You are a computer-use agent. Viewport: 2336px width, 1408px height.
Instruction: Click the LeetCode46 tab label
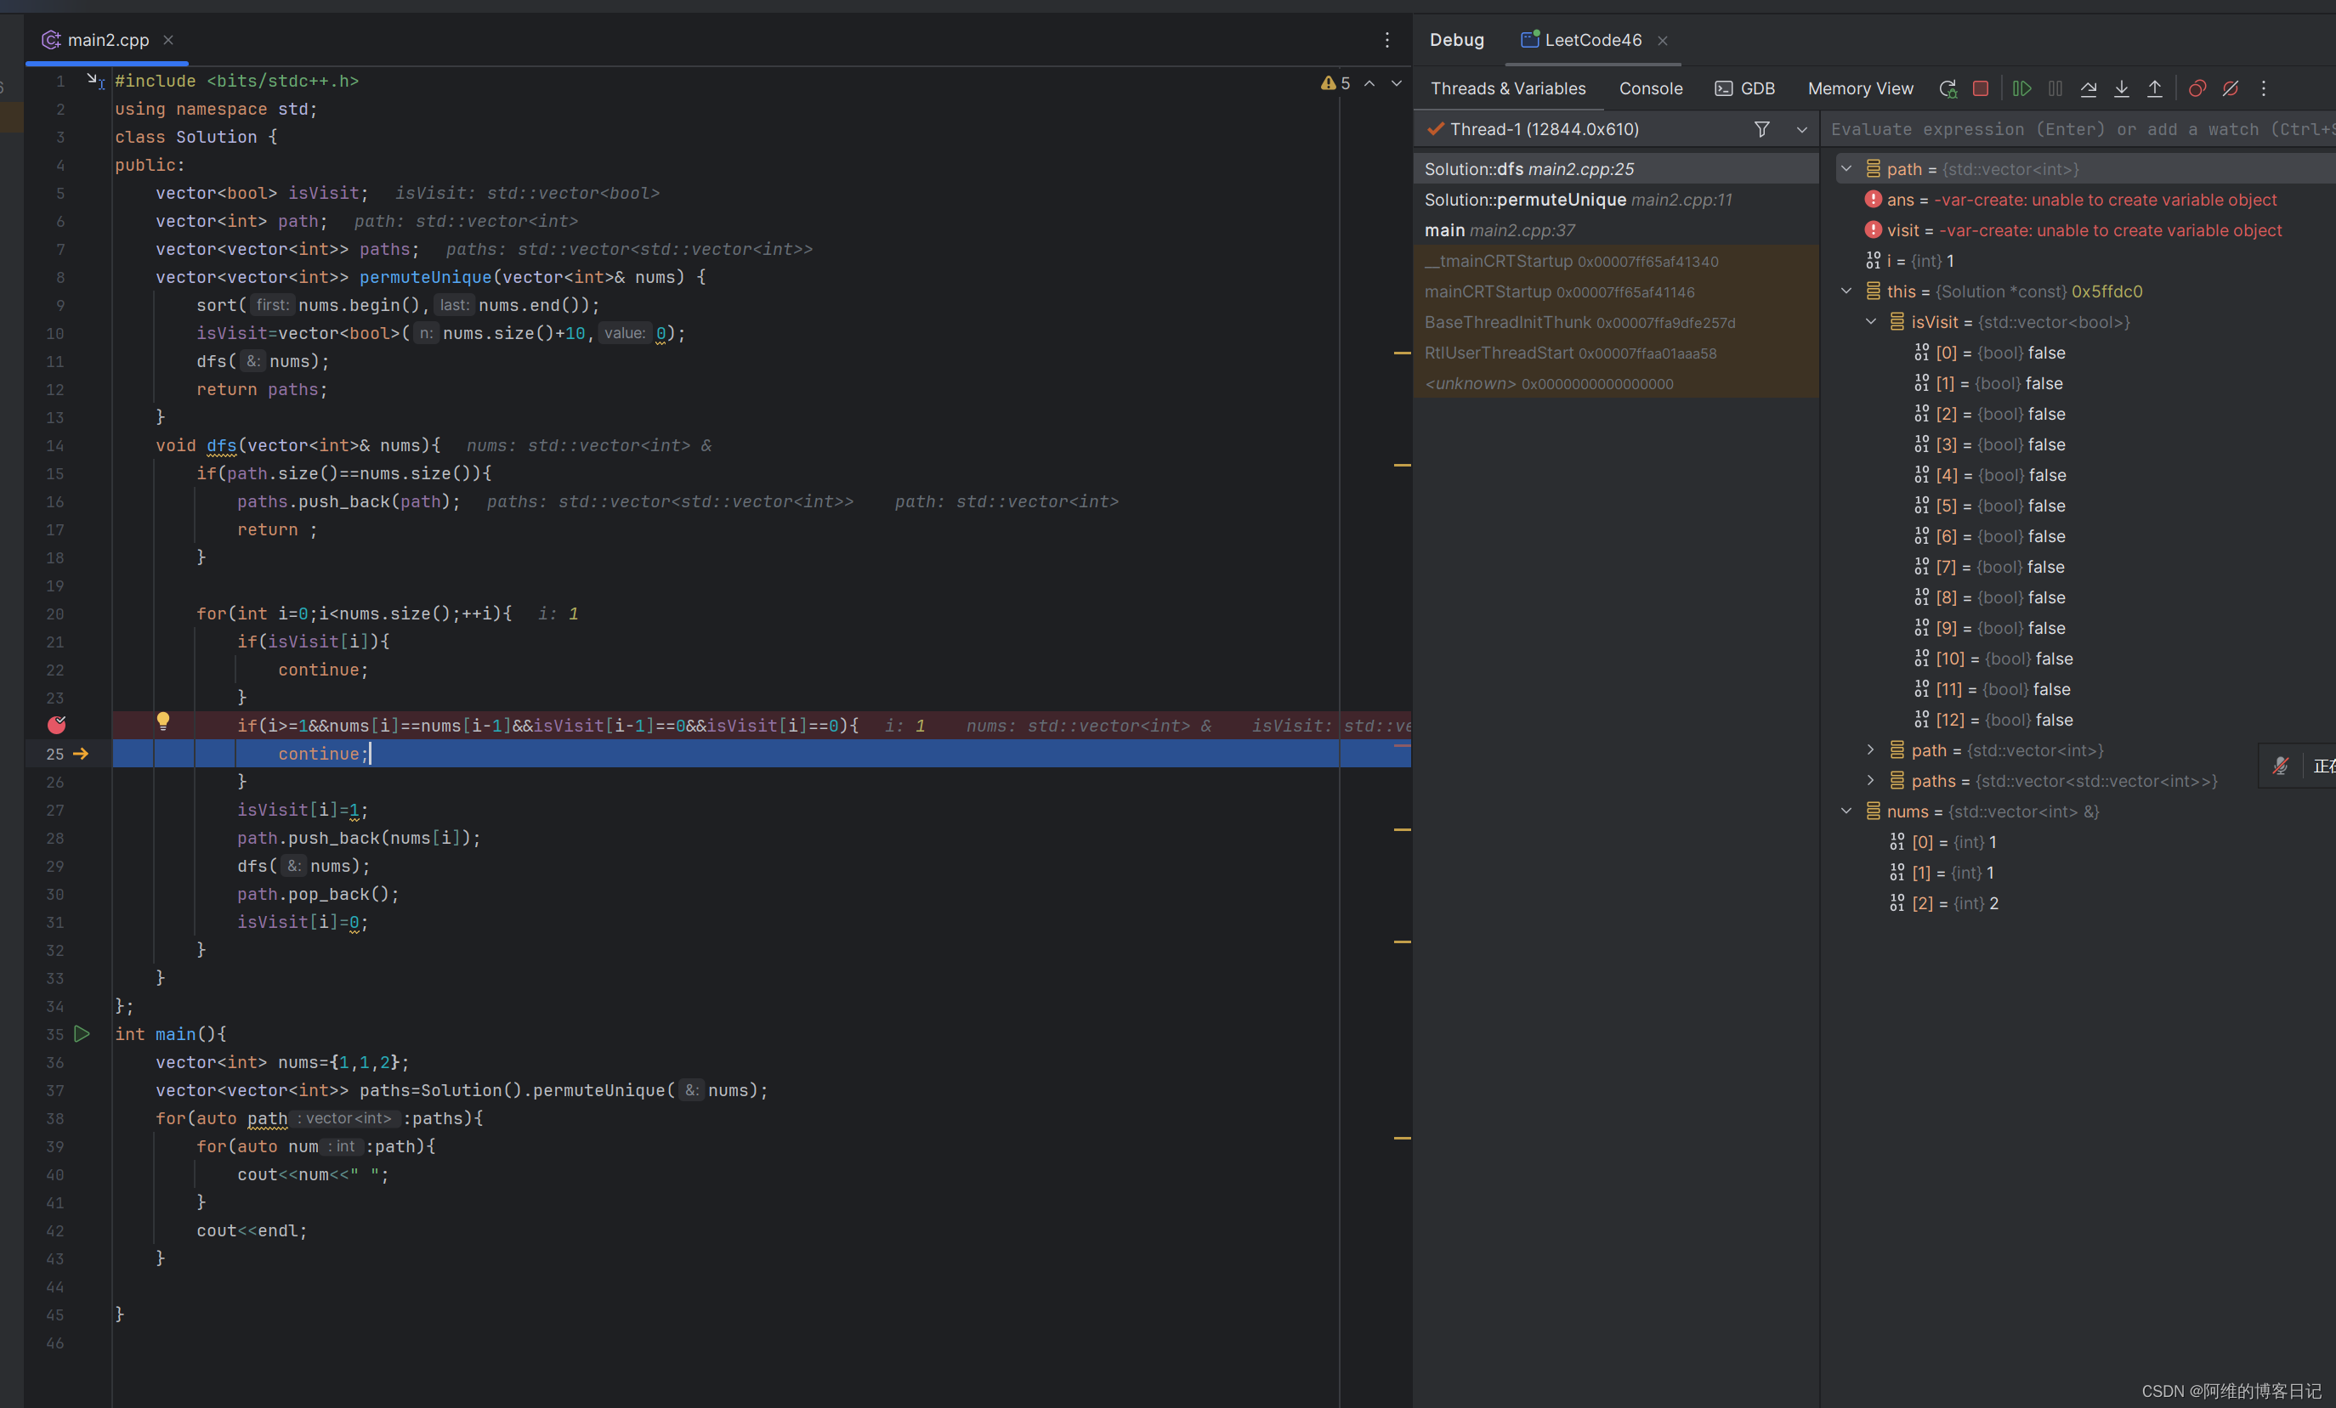(x=1595, y=38)
